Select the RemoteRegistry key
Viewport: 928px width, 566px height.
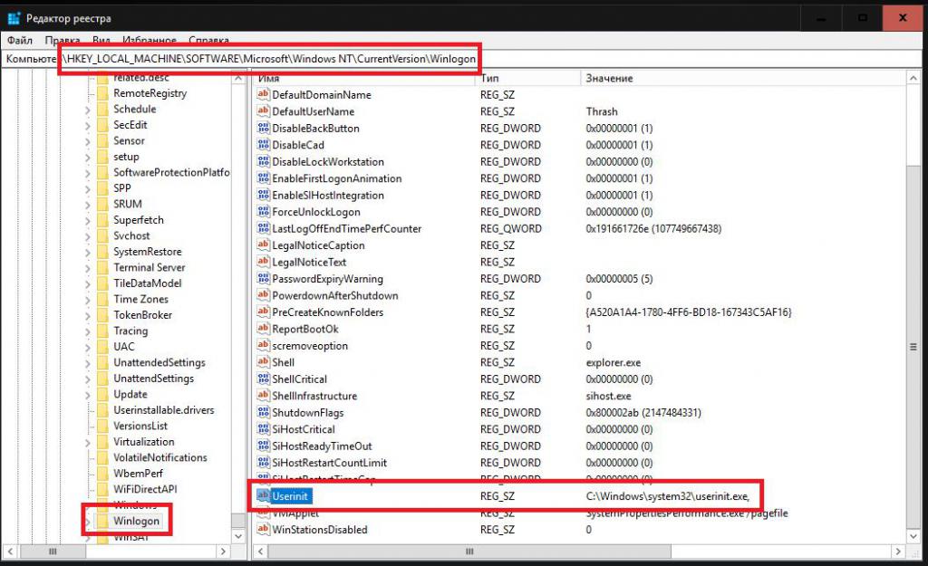pos(150,93)
